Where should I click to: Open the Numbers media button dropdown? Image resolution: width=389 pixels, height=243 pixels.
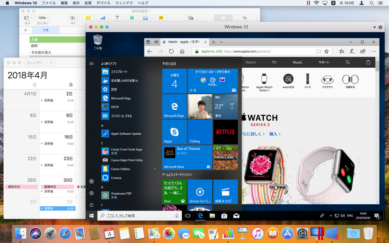click(x=146, y=18)
